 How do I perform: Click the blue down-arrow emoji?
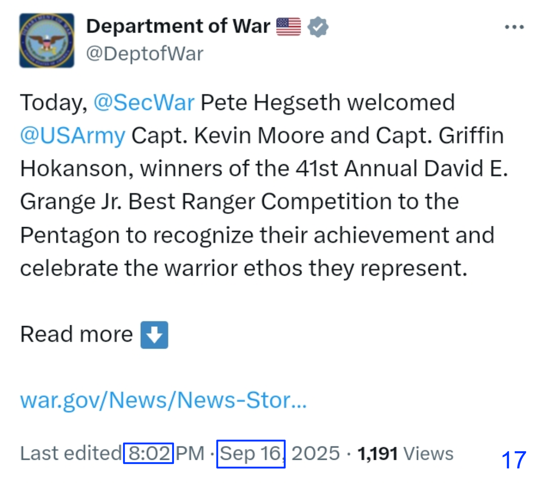pos(154,335)
